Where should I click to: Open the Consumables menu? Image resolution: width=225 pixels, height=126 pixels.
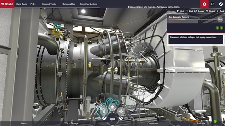[69, 4]
